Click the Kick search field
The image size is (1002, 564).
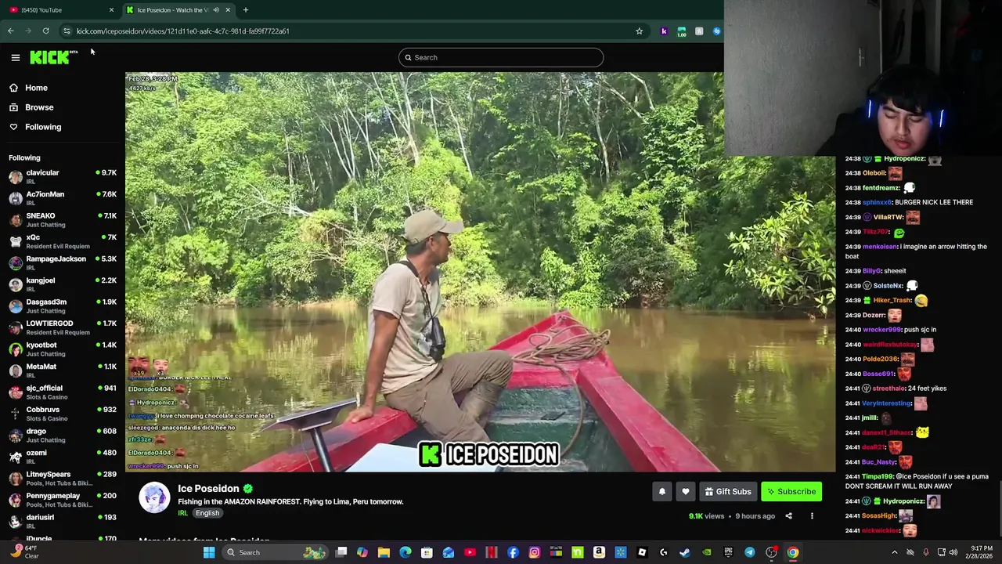tap(501, 57)
